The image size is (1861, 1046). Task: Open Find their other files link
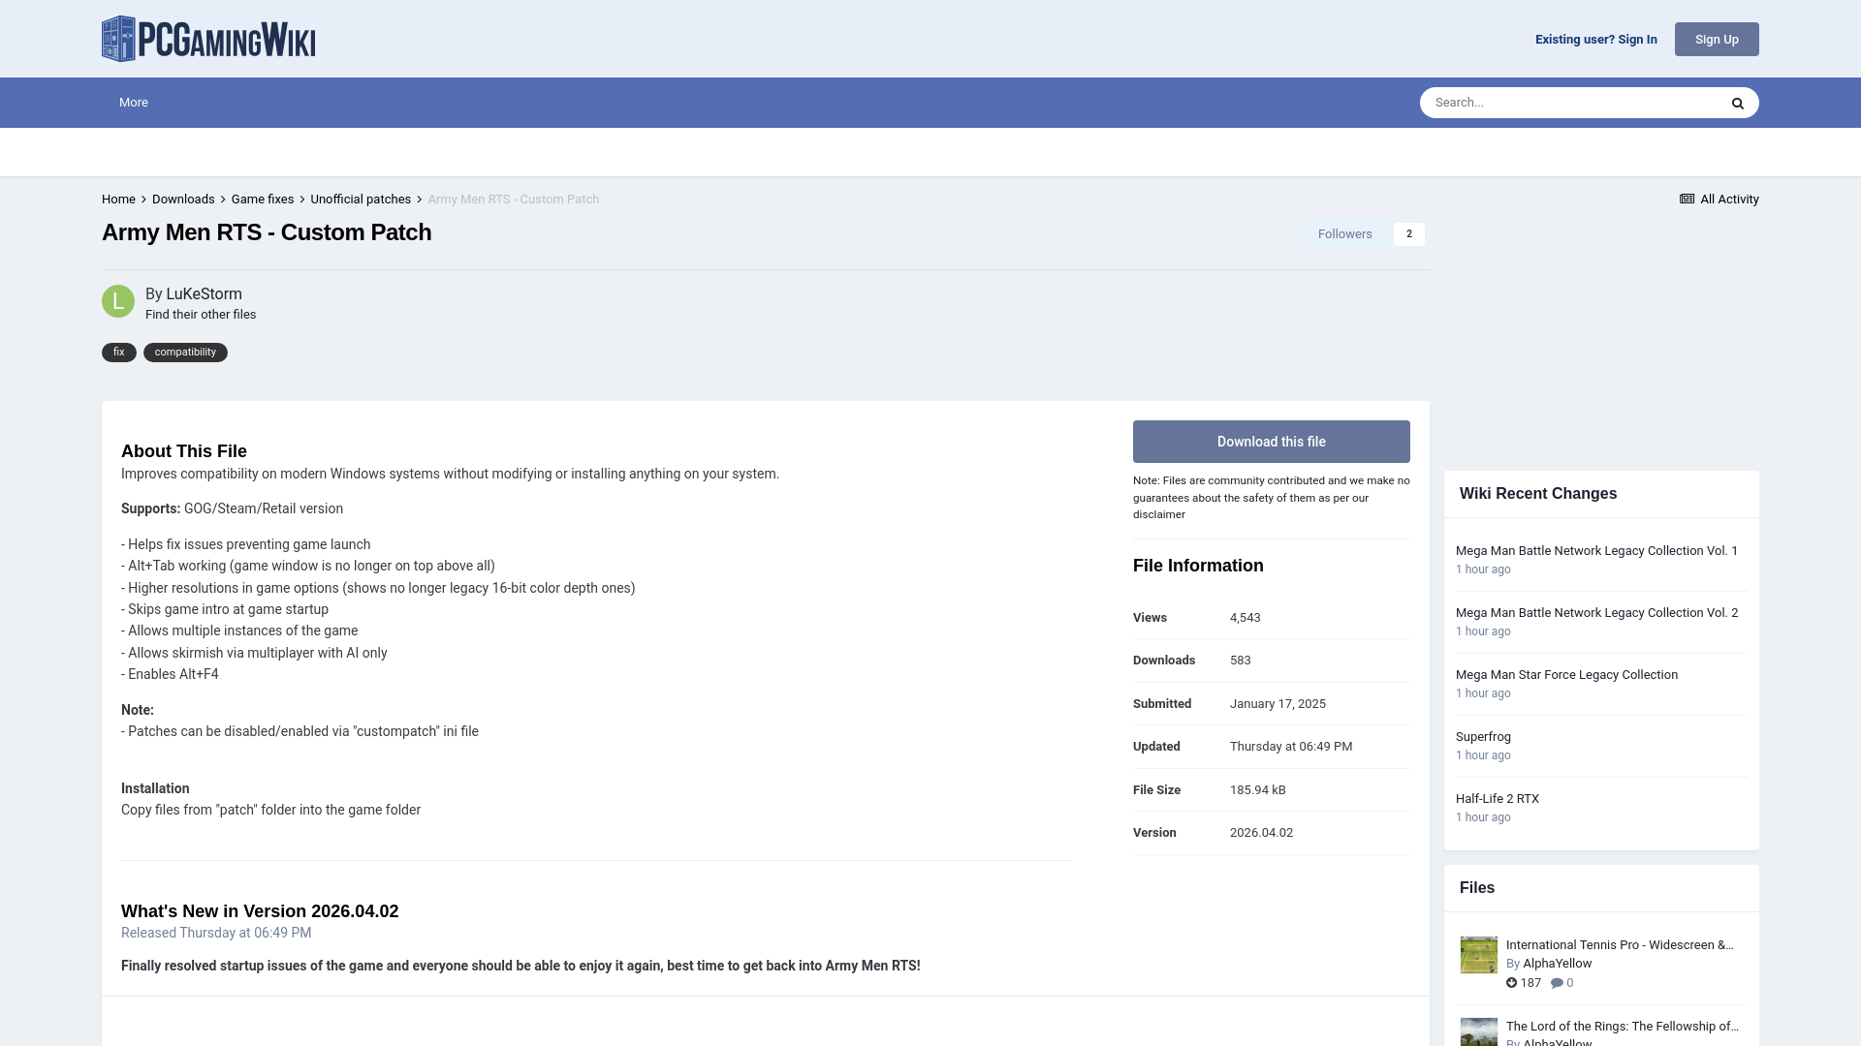click(201, 315)
